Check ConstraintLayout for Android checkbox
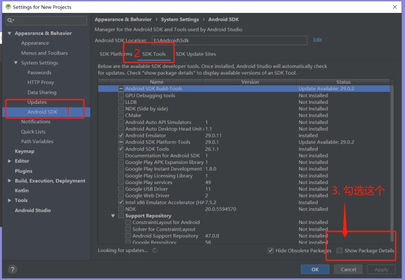This screenshot has width=405, height=280. point(128,222)
